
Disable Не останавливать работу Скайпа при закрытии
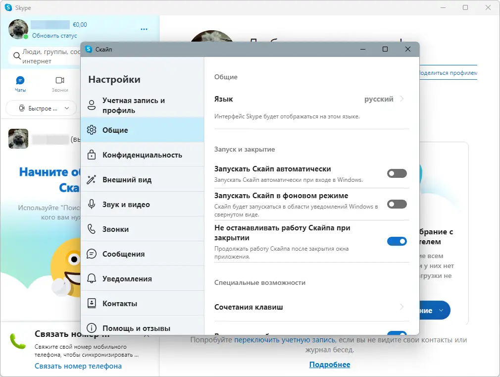(x=397, y=241)
